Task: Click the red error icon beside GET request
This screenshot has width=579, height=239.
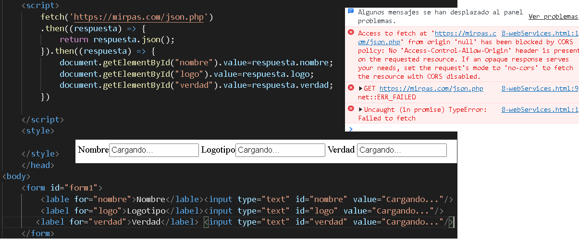Action: (x=351, y=87)
